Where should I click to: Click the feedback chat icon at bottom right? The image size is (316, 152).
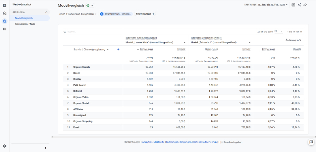click(x=311, y=142)
